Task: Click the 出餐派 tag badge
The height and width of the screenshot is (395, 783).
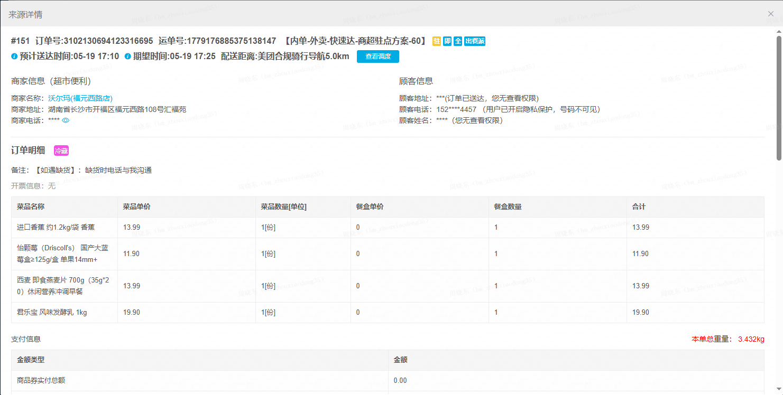Action: pyautogui.click(x=475, y=41)
